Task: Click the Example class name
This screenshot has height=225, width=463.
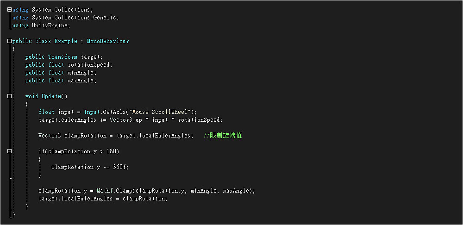Action: click(x=66, y=41)
